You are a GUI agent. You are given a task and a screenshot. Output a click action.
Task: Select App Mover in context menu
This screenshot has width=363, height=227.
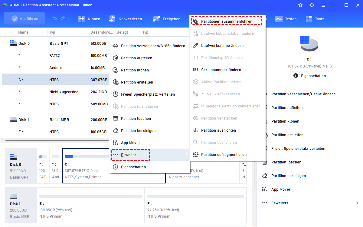point(149,143)
